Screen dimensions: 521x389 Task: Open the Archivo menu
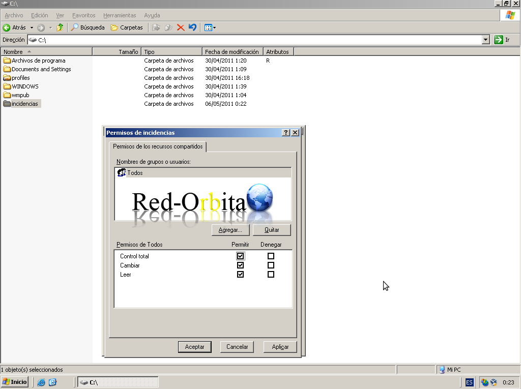(x=14, y=15)
